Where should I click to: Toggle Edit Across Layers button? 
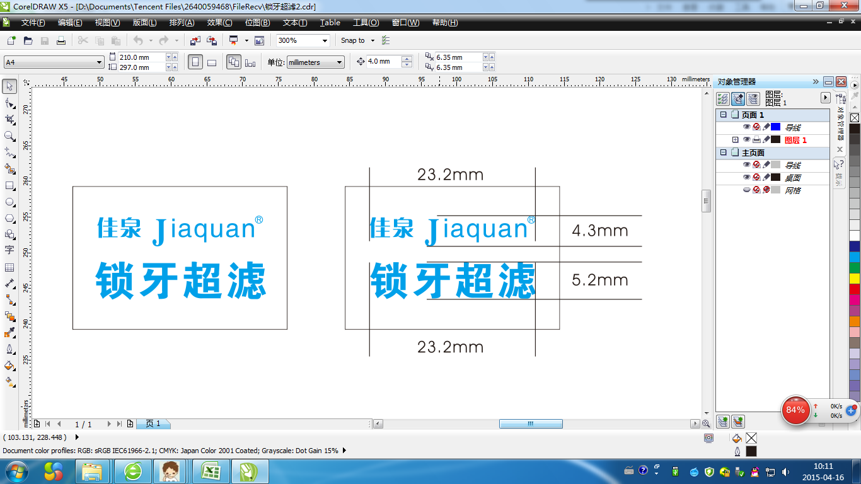click(738, 98)
